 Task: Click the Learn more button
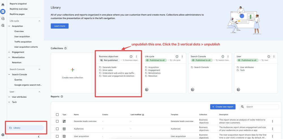[x=59, y=26]
